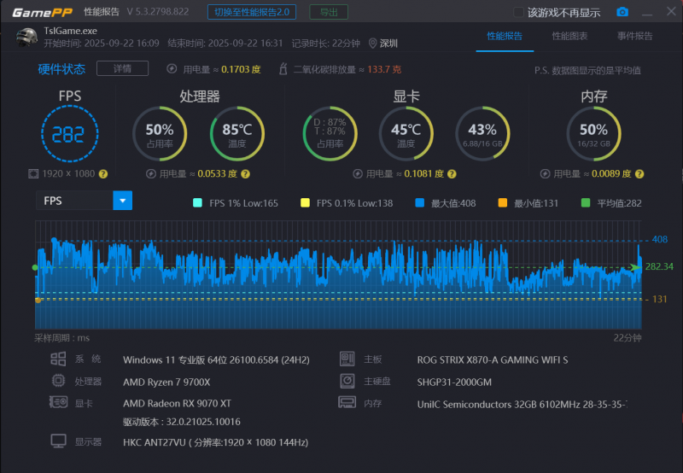This screenshot has width=683, height=473.
Task: Click the help icon beside 内存 power usage
Action: pos(639,173)
